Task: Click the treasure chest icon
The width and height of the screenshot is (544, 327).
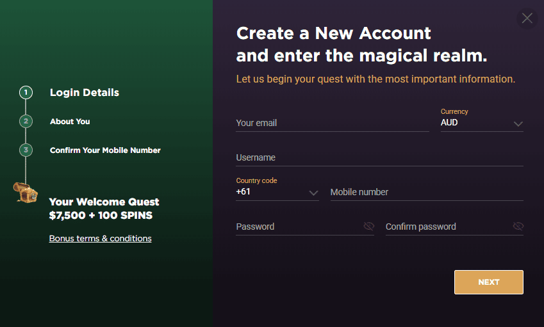Action: [26, 193]
